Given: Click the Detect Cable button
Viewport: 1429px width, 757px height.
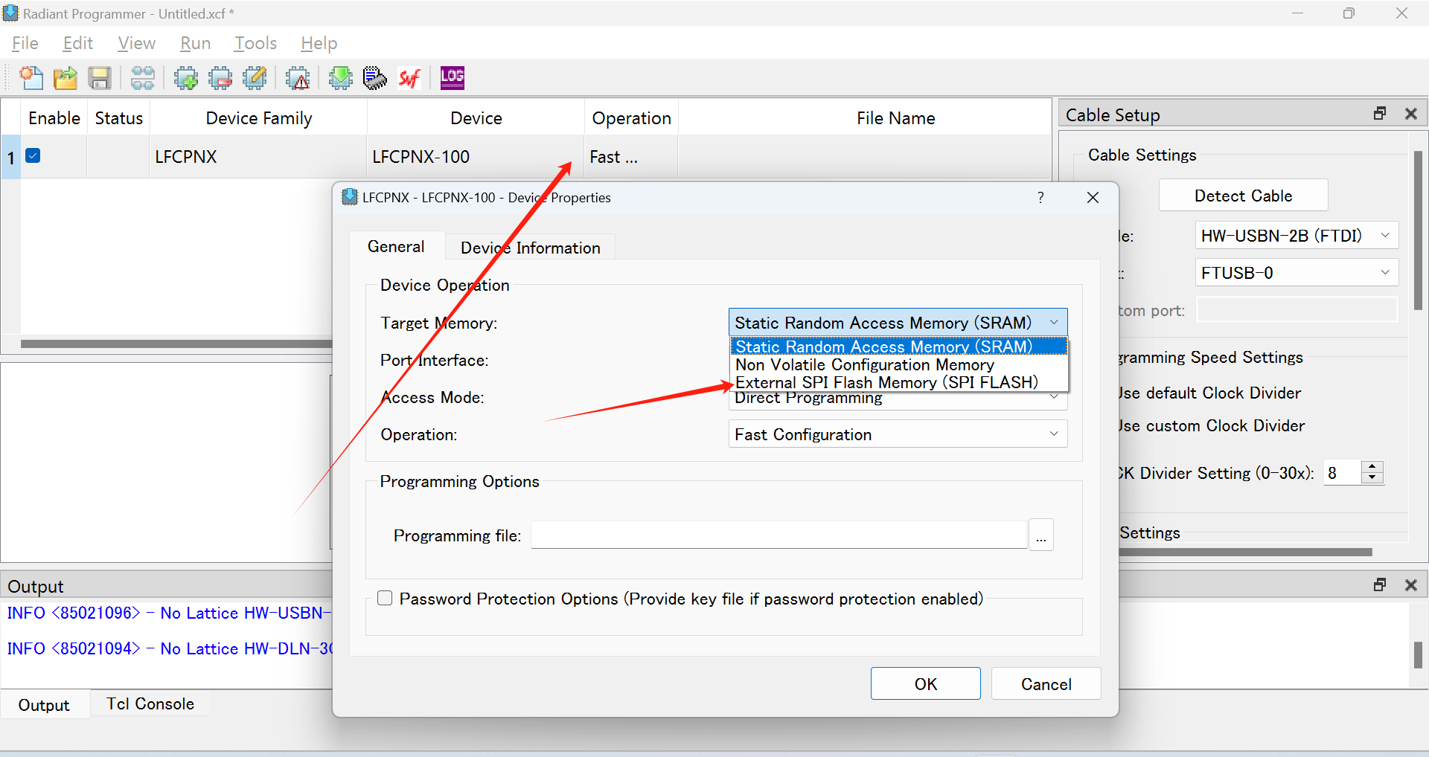Looking at the screenshot, I should [x=1244, y=196].
